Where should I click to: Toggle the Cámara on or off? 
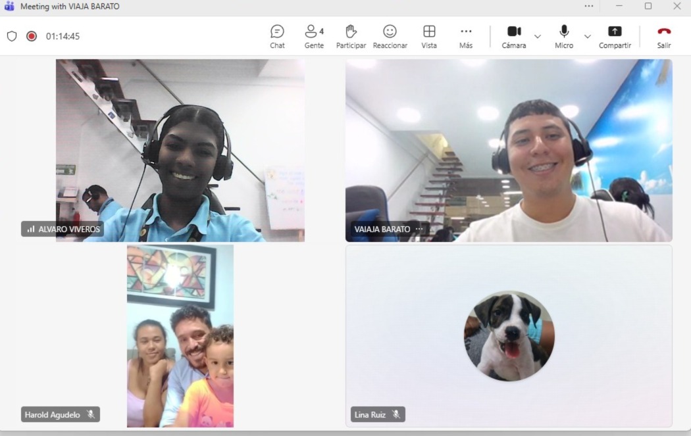click(514, 36)
